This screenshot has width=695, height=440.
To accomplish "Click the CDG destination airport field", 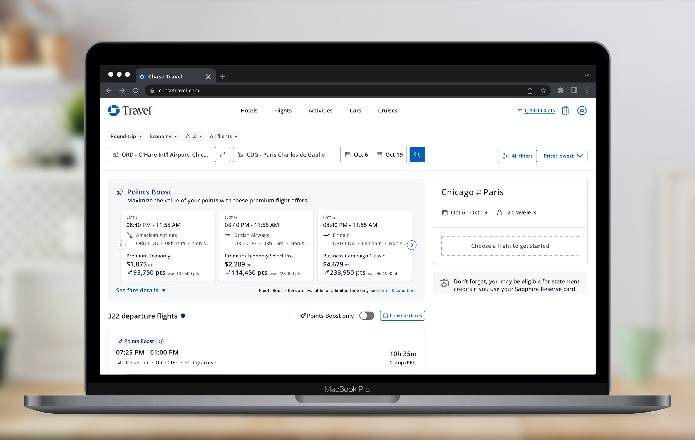I will 285,154.
